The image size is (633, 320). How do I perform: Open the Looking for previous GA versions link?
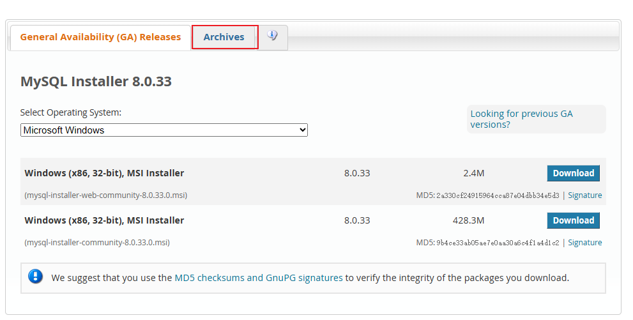coord(522,119)
